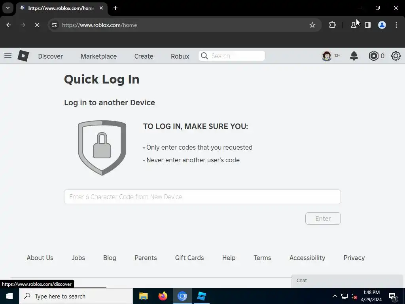This screenshot has height=304, width=405.
Task: Go back to the previous page
Action: [9, 25]
